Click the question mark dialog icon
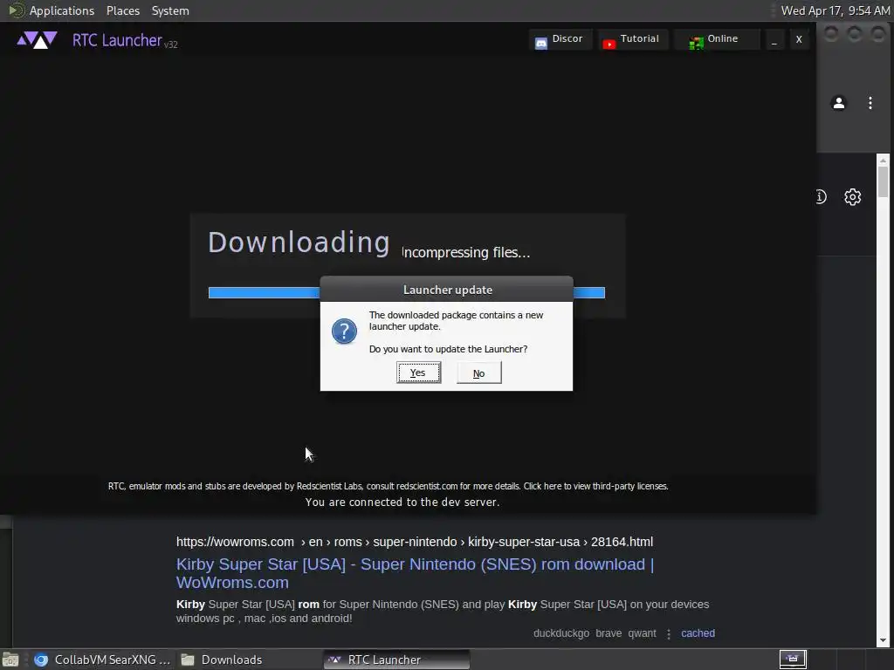Screen dimensions: 894x670 tap(344, 331)
